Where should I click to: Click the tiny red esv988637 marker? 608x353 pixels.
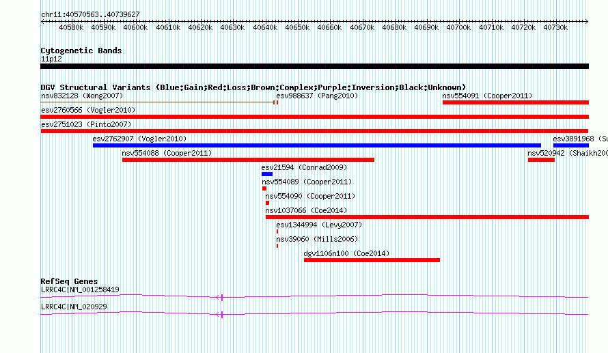[277, 102]
